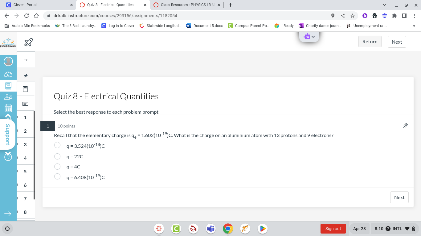Expand the Read&Write extension chevron

click(x=313, y=37)
